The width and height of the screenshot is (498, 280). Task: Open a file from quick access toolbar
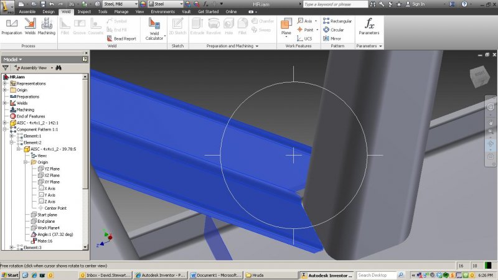click(x=34, y=4)
